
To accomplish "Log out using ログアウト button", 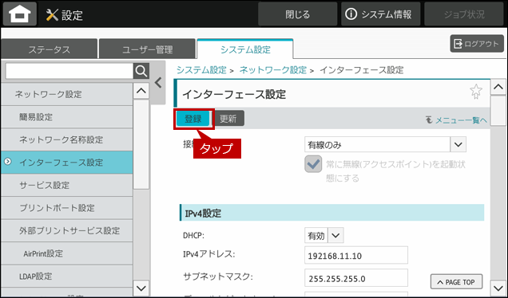I will click(x=477, y=44).
